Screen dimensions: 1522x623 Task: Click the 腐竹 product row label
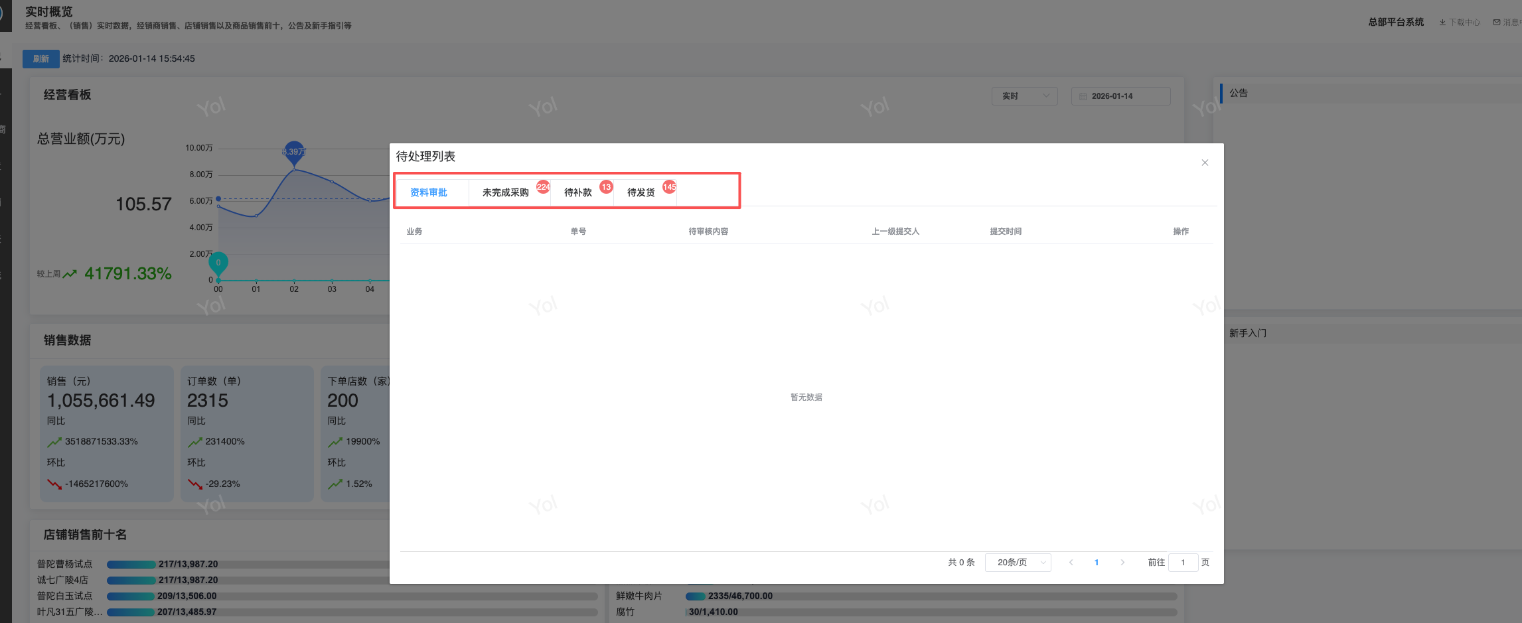pyautogui.click(x=625, y=612)
